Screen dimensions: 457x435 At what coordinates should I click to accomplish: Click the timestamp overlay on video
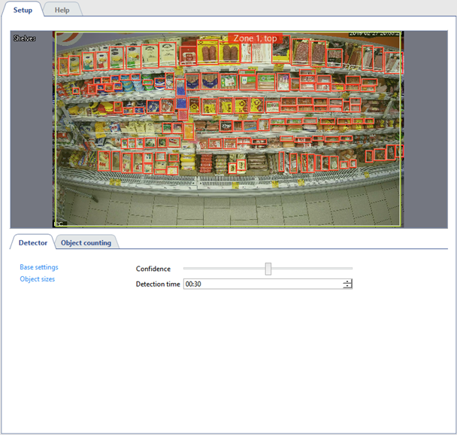coord(374,35)
